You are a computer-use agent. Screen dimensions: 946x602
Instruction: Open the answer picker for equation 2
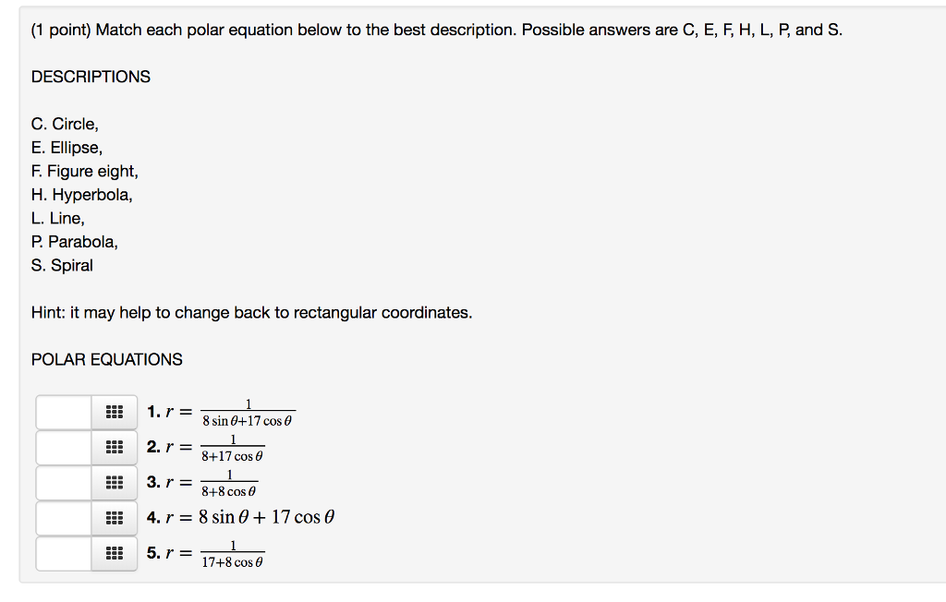114,447
